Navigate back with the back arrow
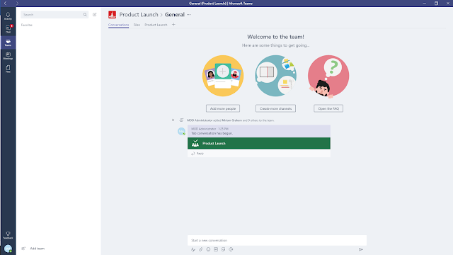This screenshot has height=255, width=453. tap(5, 3)
